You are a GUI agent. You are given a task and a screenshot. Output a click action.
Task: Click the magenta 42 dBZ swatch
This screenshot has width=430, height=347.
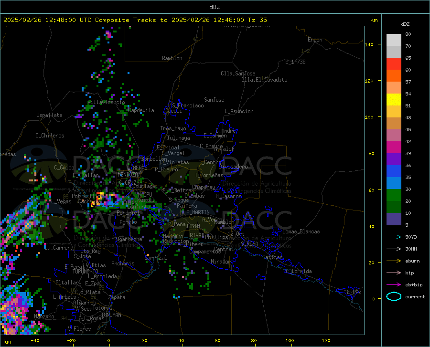(394, 147)
